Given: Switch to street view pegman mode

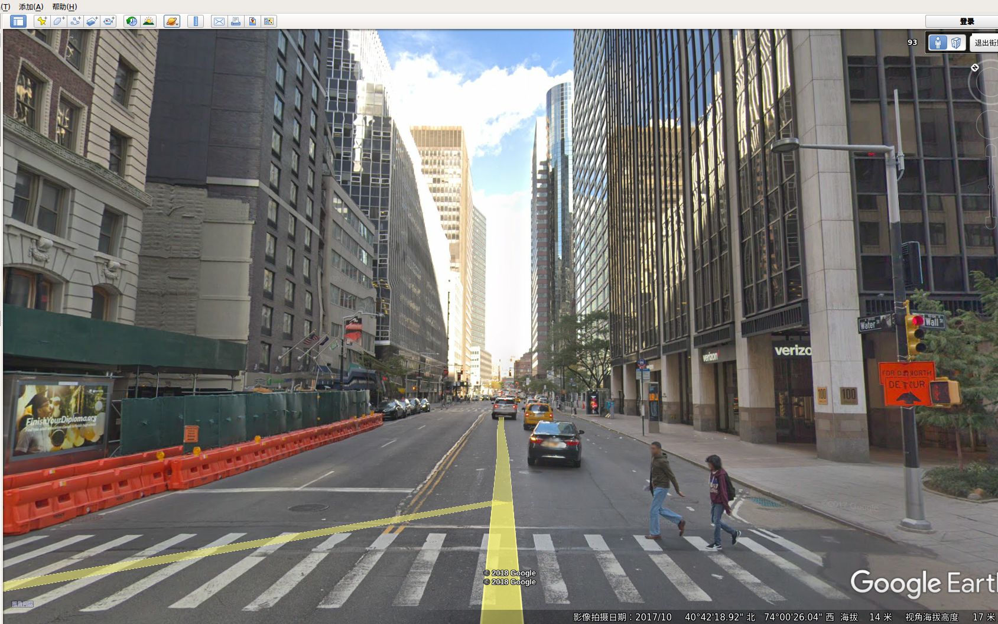Looking at the screenshot, I should (937, 43).
